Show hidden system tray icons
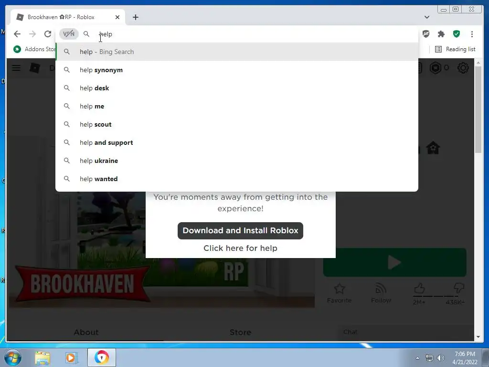489x367 pixels. (x=417, y=358)
